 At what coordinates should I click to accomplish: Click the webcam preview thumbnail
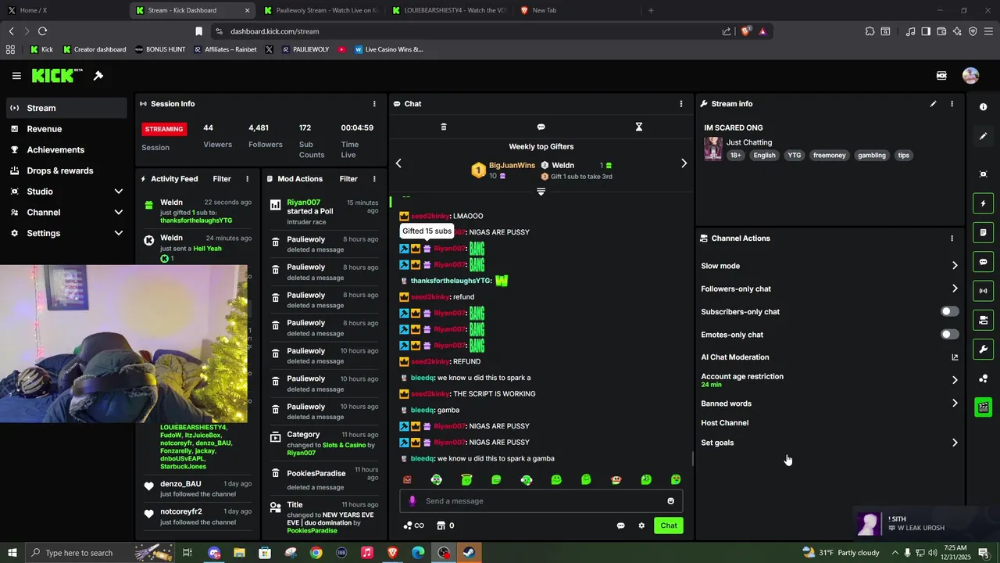coord(123,343)
